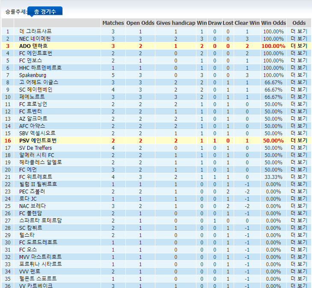Click the red 100.00% win odds value
This screenshot has height=288, width=312.
point(273,46)
